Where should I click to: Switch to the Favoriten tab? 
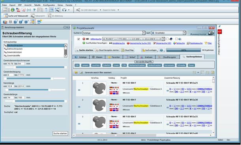pos(114,57)
